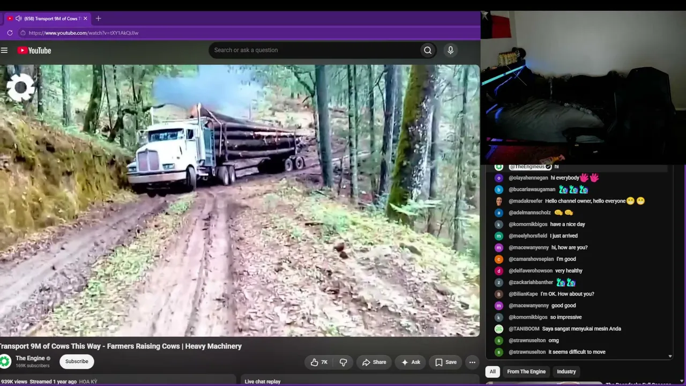
Task: Select the All filter chip
Action: (x=493, y=372)
